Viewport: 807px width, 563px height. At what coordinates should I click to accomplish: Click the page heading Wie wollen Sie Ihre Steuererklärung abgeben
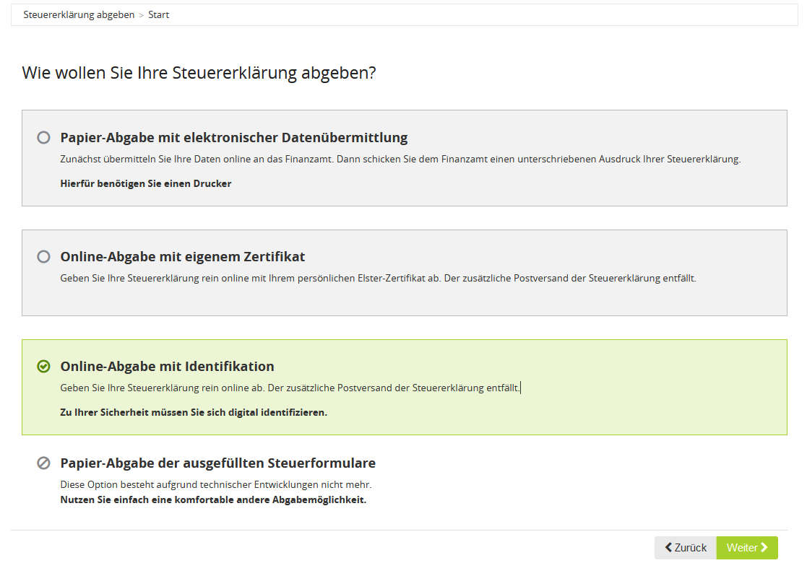click(199, 73)
